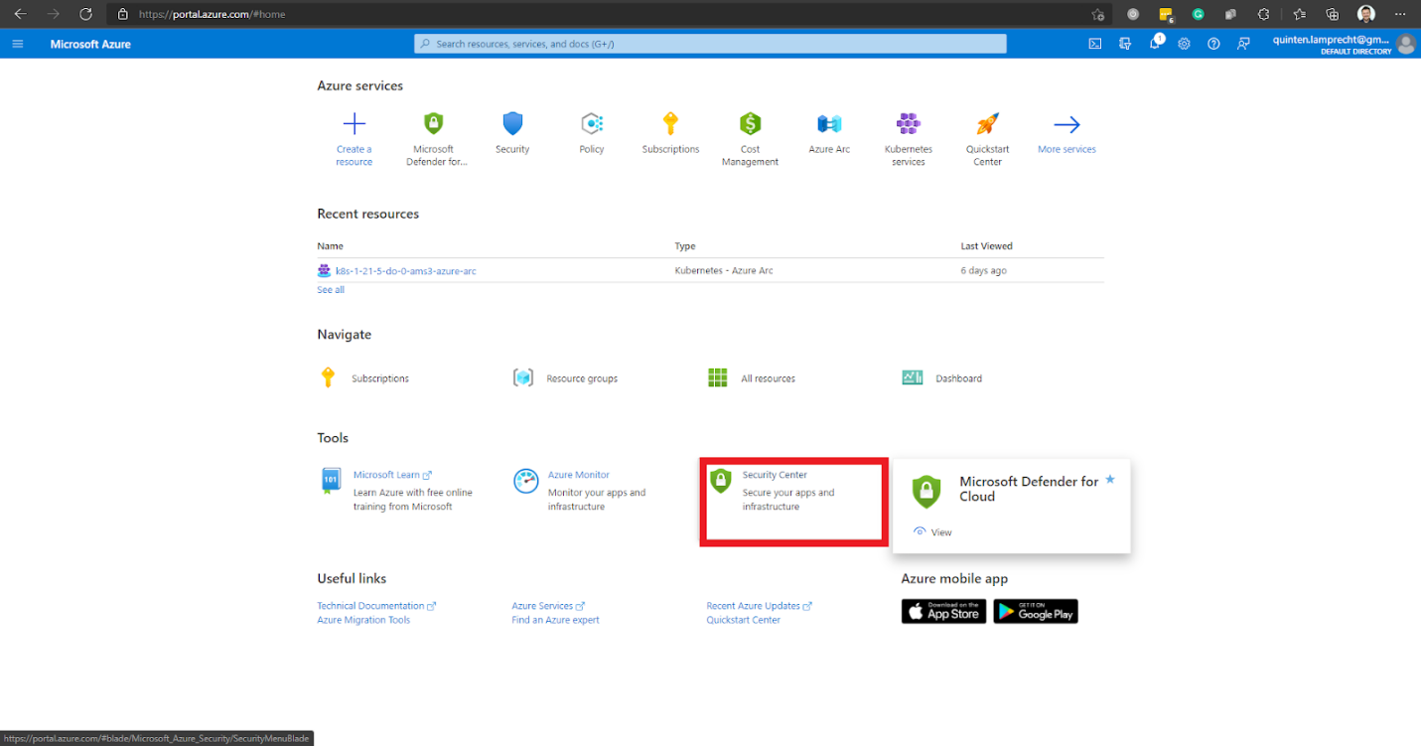
Task: Click the Create a resource plus icon
Action: tap(355, 124)
